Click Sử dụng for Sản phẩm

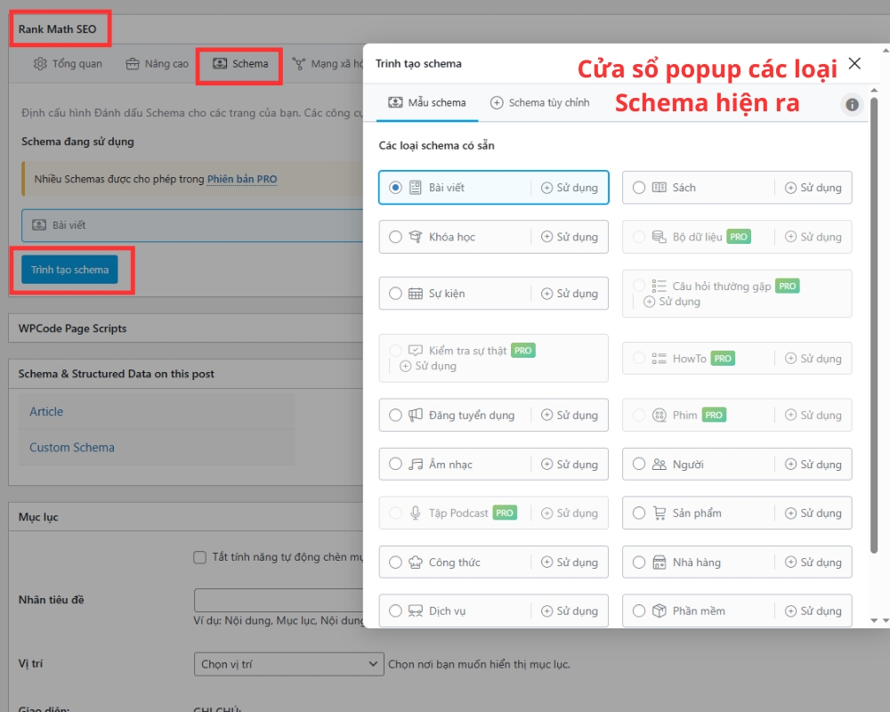pyautogui.click(x=813, y=513)
